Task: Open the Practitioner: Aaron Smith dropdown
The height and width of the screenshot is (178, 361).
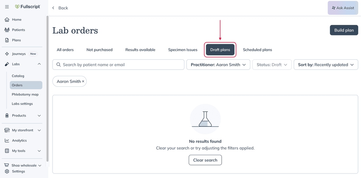Action: pos(218,65)
